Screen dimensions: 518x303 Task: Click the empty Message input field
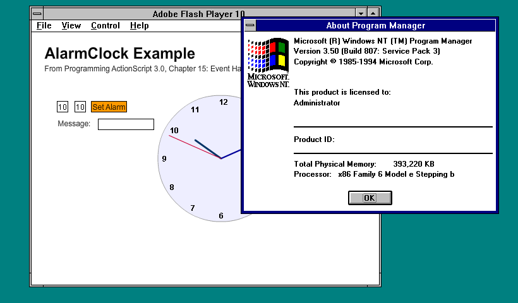pyautogui.click(x=126, y=124)
